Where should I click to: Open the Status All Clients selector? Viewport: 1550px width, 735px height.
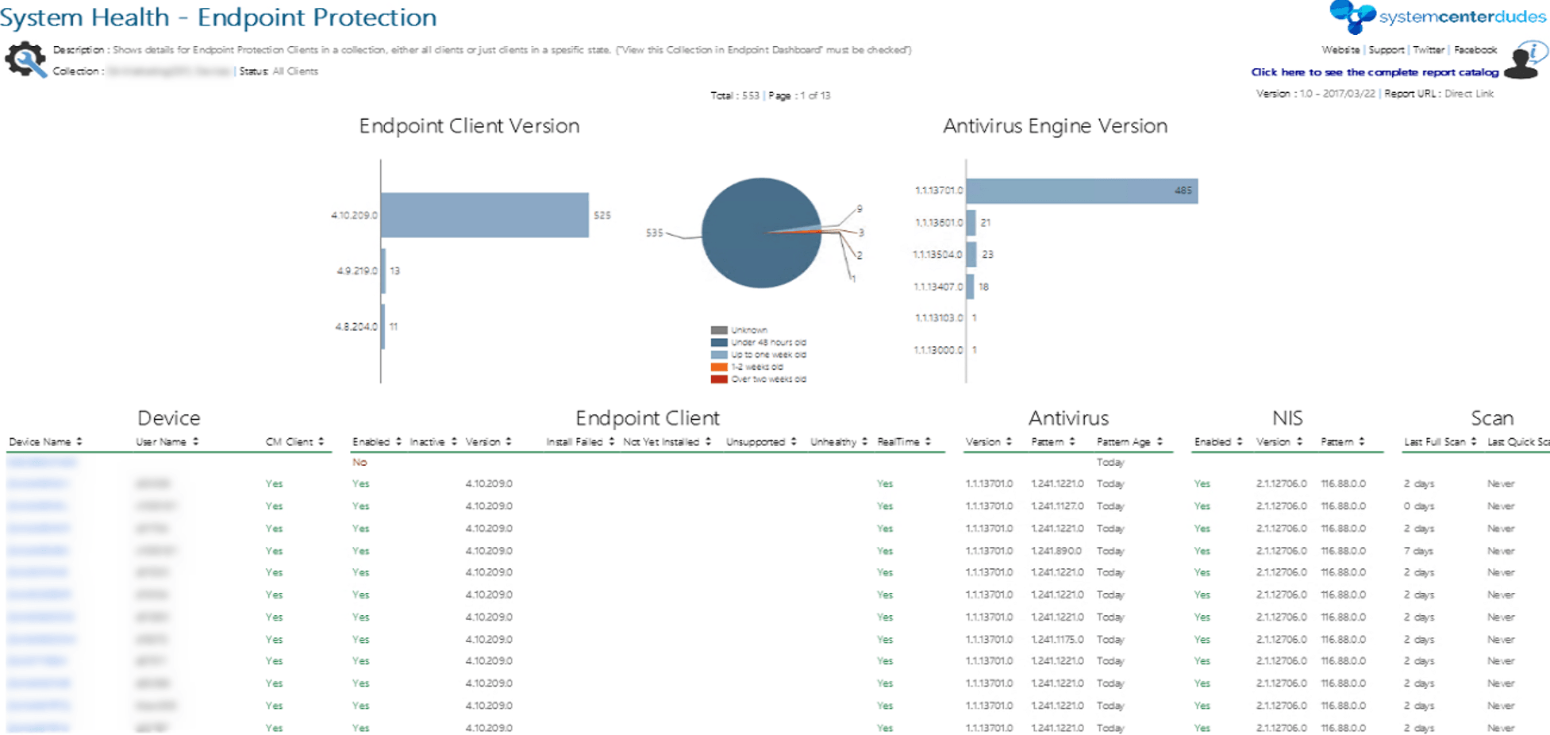pyautogui.click(x=294, y=71)
